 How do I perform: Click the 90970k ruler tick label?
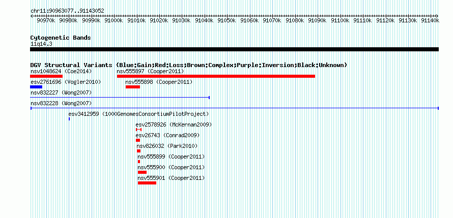46,20
